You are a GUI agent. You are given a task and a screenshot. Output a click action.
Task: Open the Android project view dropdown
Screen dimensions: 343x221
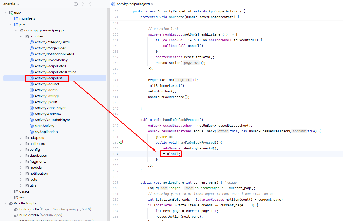(11, 4)
